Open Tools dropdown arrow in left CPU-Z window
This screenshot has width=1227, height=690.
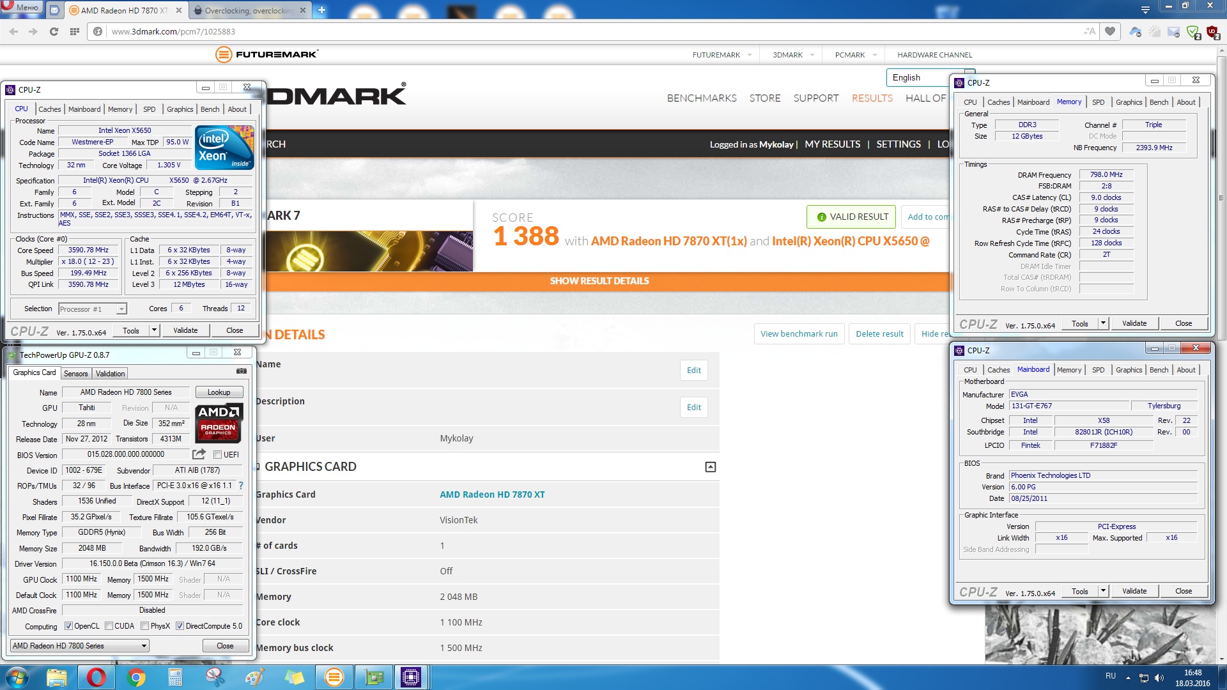[x=154, y=330]
